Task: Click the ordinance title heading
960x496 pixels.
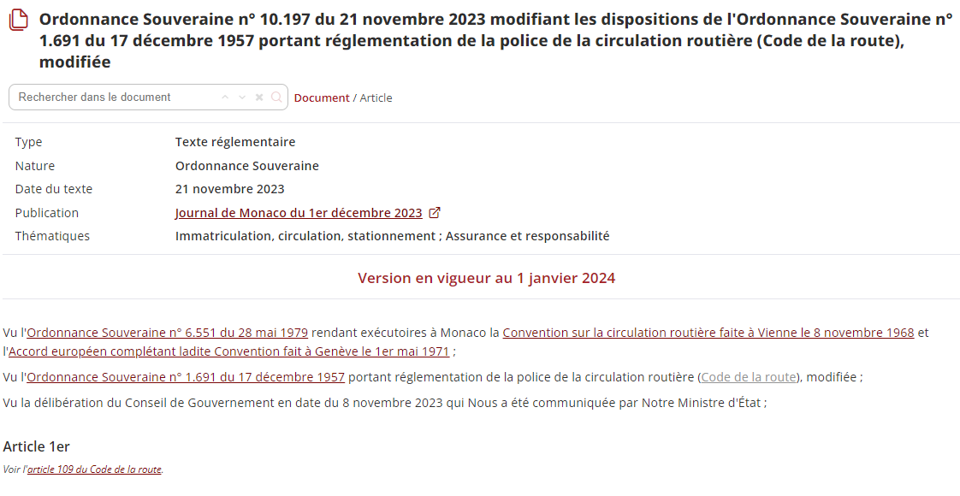Action: point(496,41)
